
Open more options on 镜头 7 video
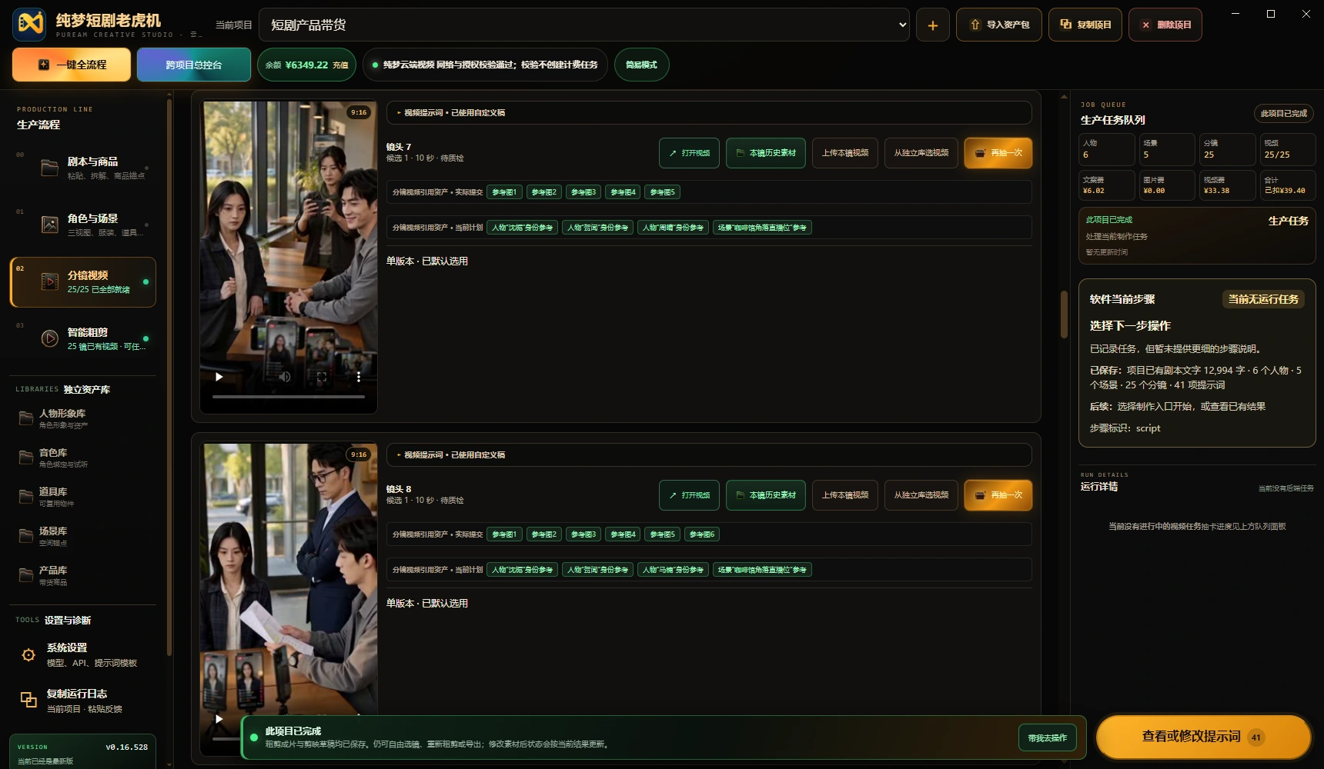[358, 377]
